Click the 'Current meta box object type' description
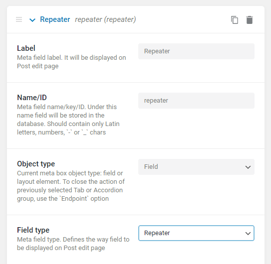Viewport: 271px width, 264px height. [71, 186]
